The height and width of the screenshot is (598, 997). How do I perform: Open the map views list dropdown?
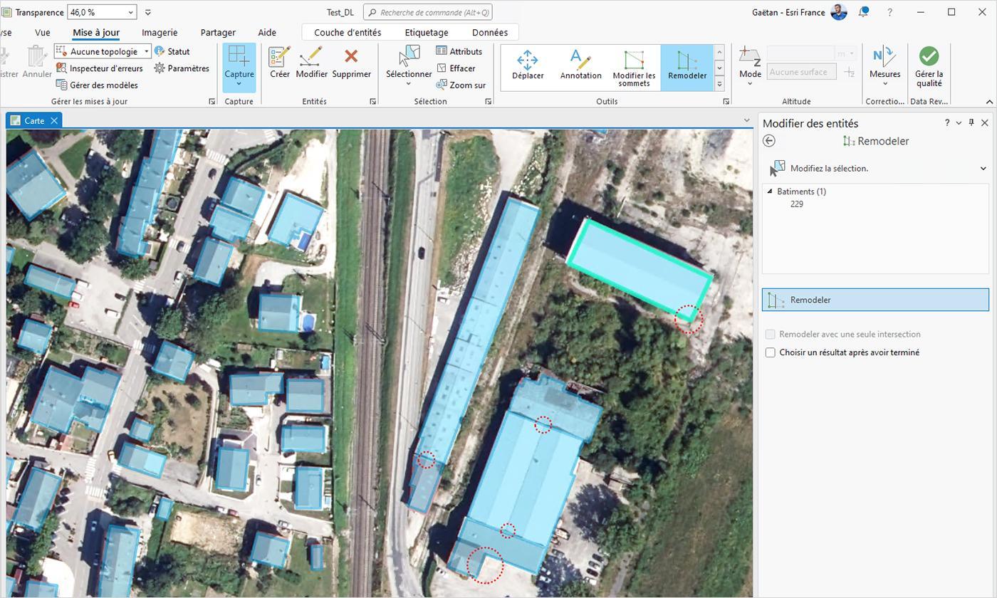746,120
